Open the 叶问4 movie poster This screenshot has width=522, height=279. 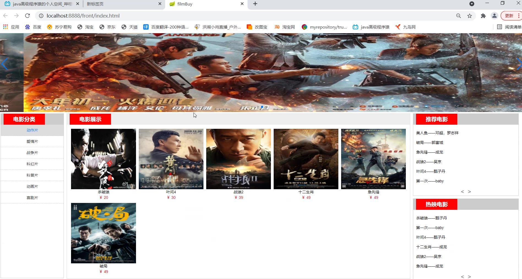pyautogui.click(x=171, y=159)
